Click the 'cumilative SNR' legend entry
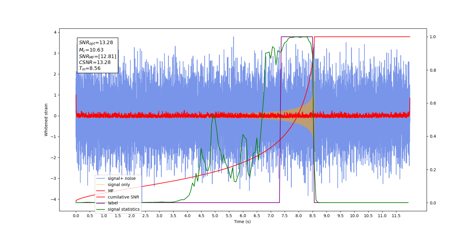 coord(118,197)
